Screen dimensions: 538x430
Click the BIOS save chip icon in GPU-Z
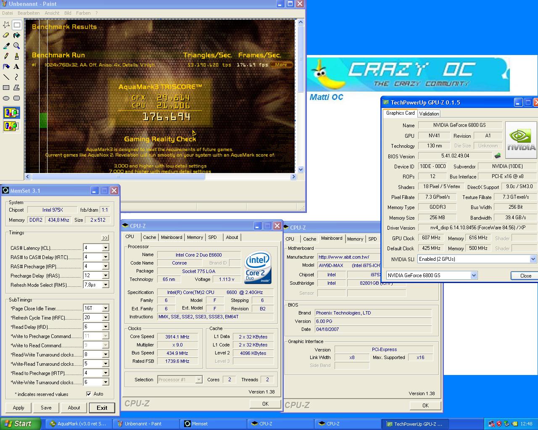point(498,156)
